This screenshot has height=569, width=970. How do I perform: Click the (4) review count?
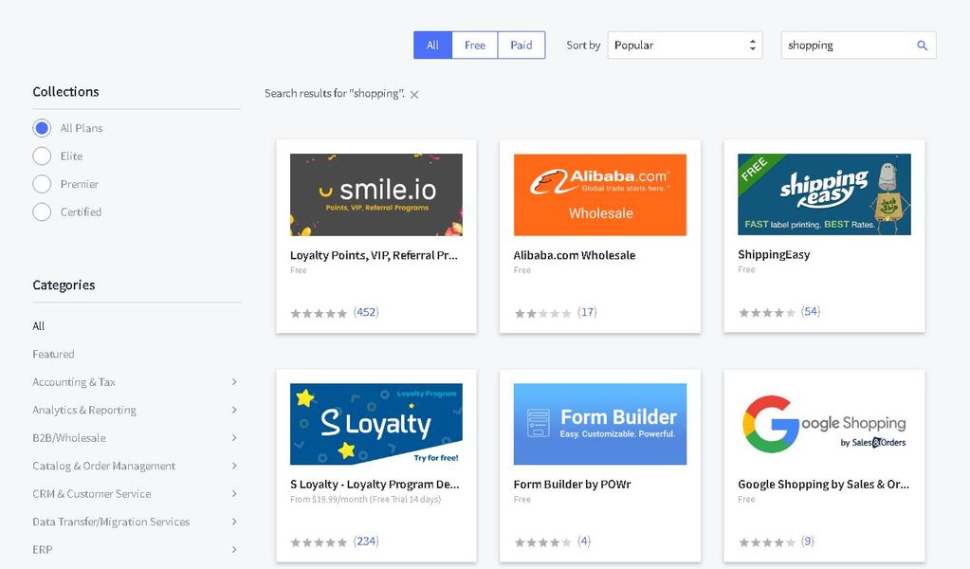click(584, 541)
